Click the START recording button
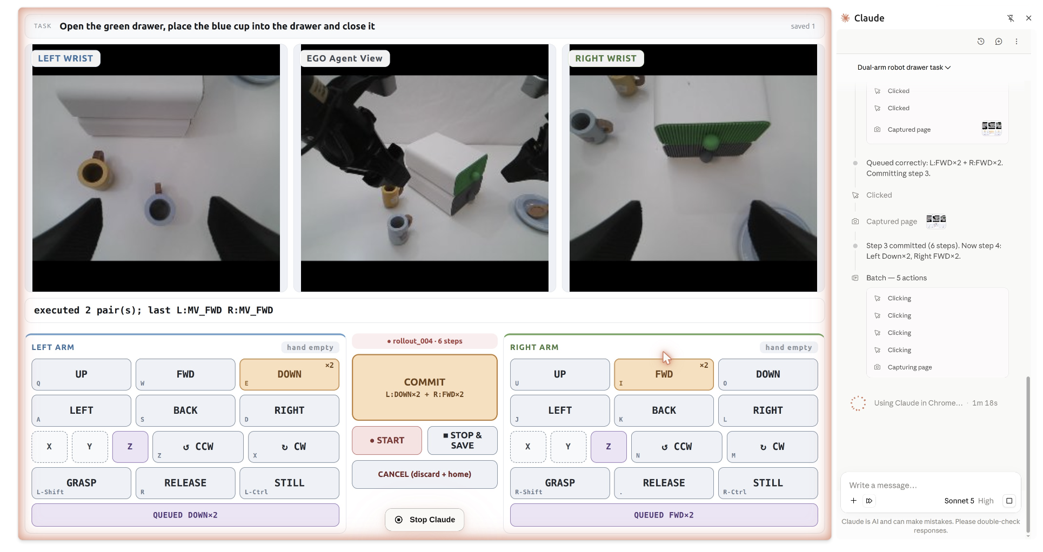The height and width of the screenshot is (552, 1043). (x=387, y=440)
